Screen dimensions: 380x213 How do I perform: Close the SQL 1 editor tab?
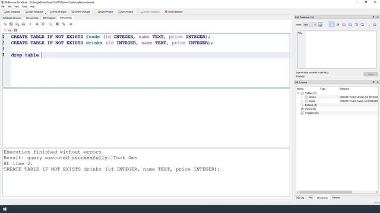pos(16,30)
